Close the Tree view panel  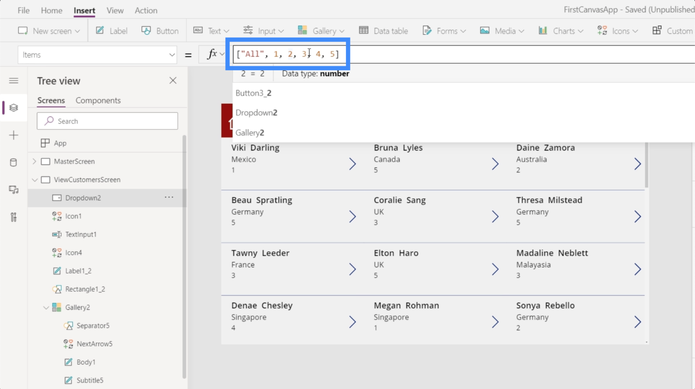173,81
